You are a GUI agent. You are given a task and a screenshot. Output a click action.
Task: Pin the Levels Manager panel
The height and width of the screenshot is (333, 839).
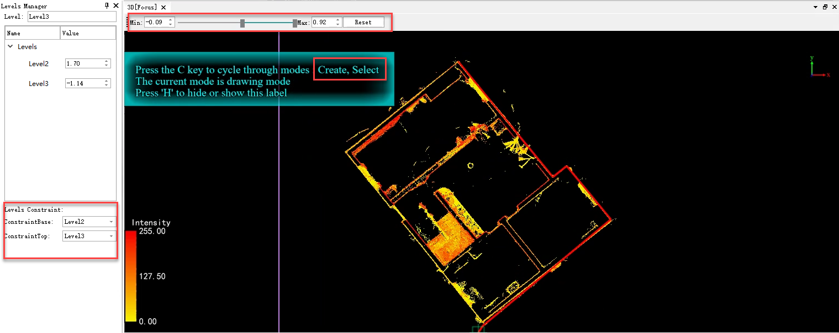point(107,6)
